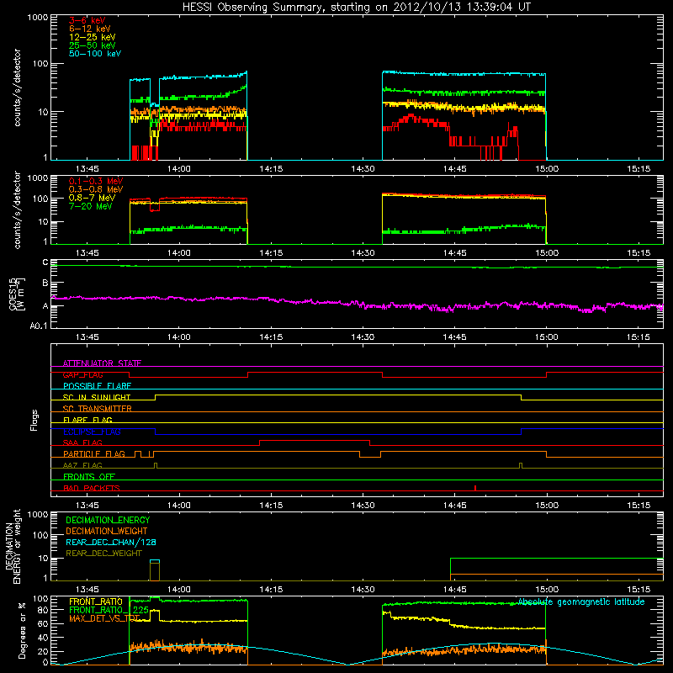
Task: Click the cyan REAR_DEC_CHAN pulse before 14:00
Action: point(155,560)
